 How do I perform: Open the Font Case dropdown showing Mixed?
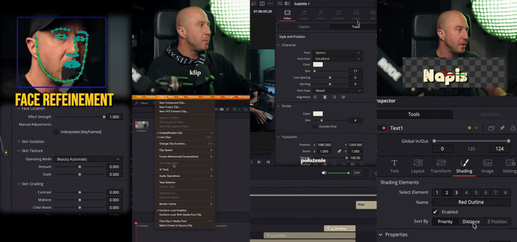click(338, 91)
